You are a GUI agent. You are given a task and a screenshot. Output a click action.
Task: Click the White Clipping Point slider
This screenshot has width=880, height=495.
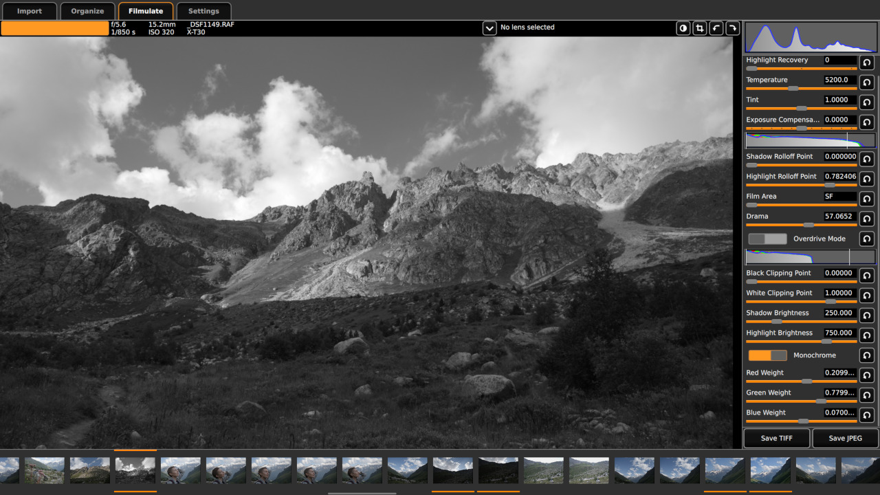point(802,302)
